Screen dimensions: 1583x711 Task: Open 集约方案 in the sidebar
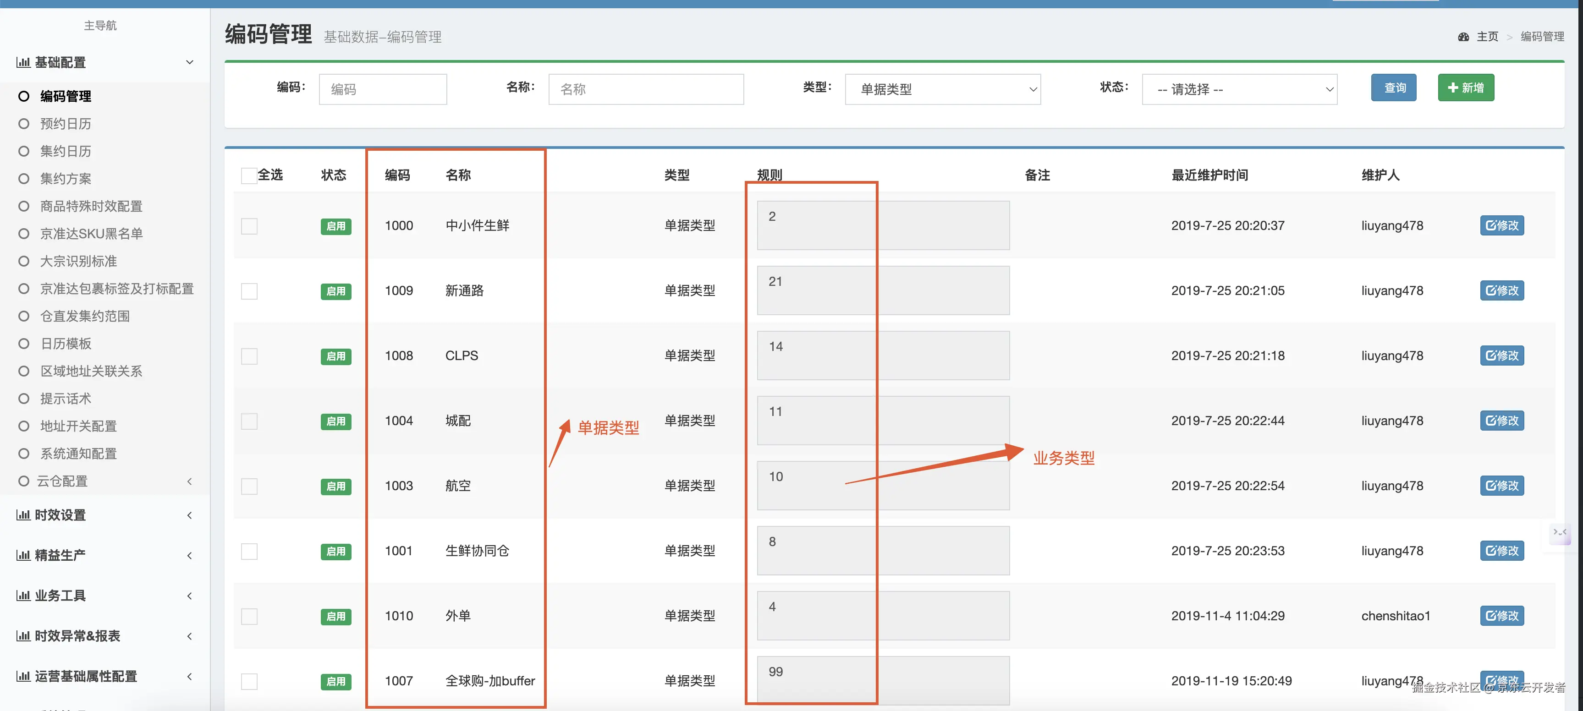[66, 179]
